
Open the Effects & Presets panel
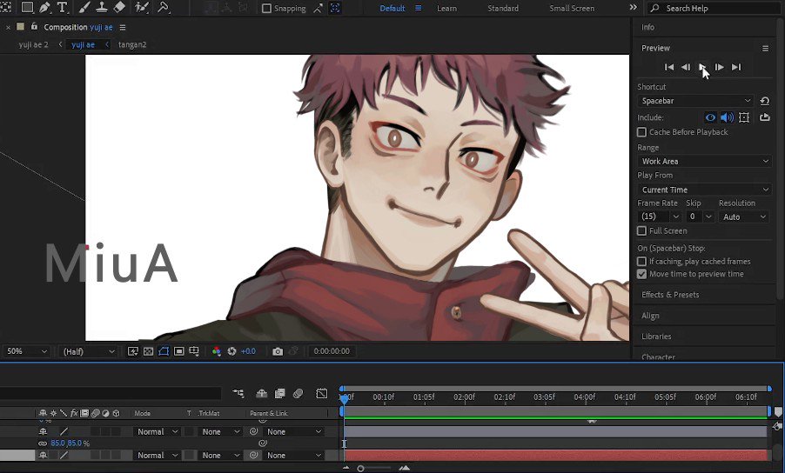click(670, 295)
